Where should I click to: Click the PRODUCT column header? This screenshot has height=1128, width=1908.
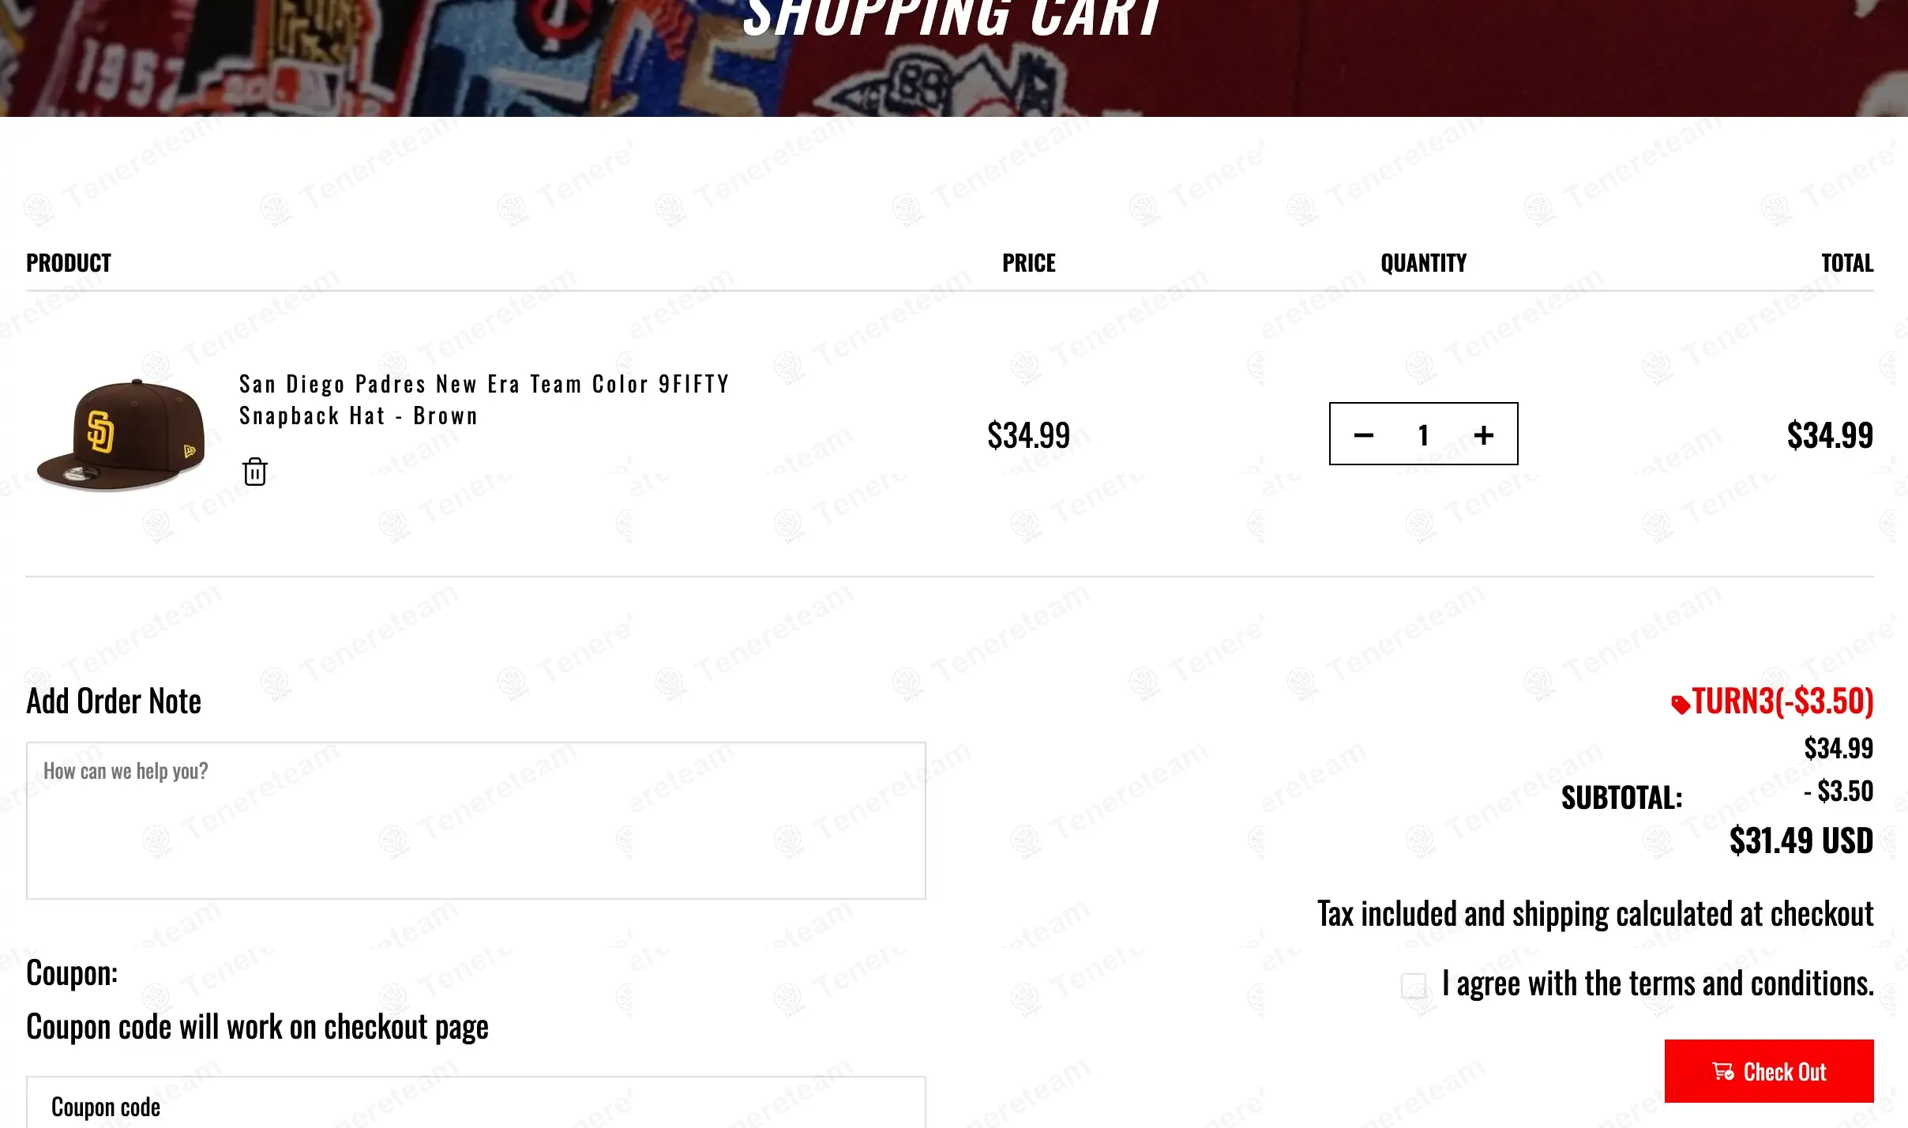point(69,263)
